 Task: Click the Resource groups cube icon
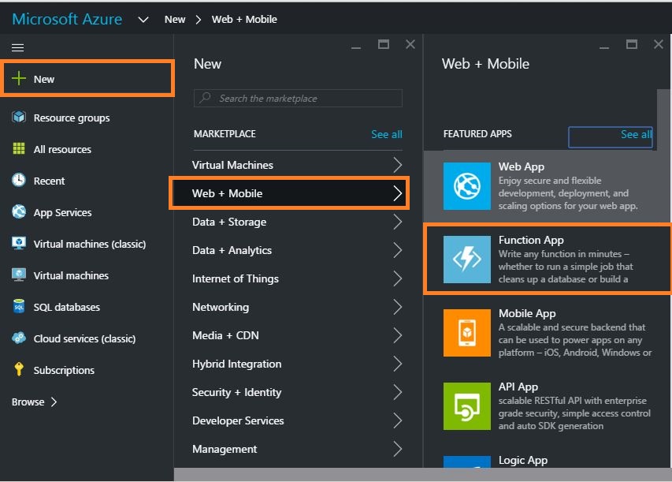click(x=19, y=118)
